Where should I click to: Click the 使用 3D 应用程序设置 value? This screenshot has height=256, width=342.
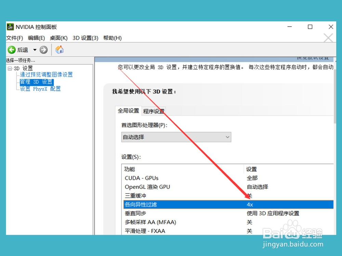point(273,214)
